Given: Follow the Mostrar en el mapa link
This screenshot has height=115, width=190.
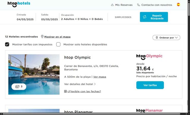Looking at the screenshot, I should point(57,37).
